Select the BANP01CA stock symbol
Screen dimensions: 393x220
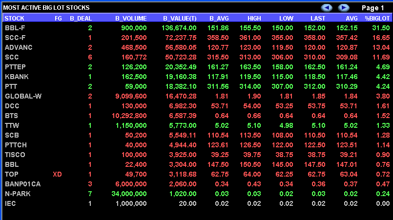point(23,184)
